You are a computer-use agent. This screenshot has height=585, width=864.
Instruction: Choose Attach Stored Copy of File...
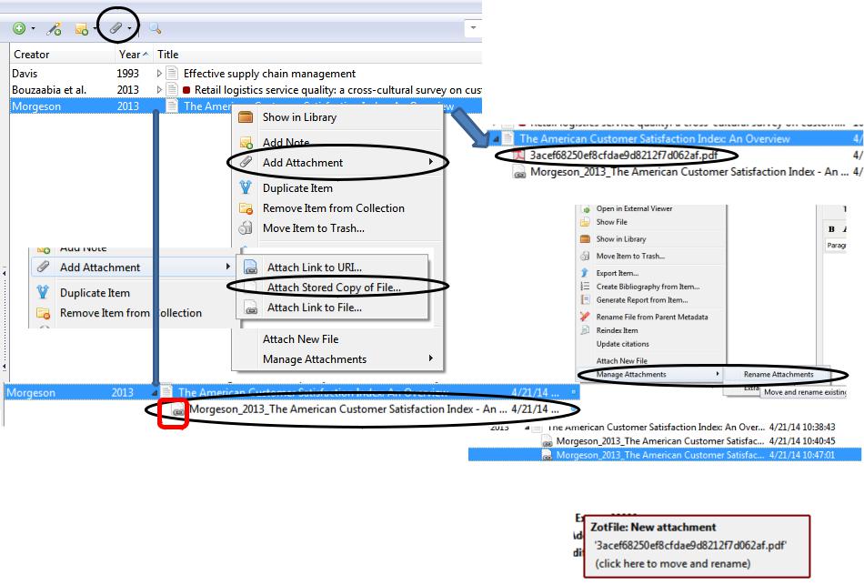(334, 287)
